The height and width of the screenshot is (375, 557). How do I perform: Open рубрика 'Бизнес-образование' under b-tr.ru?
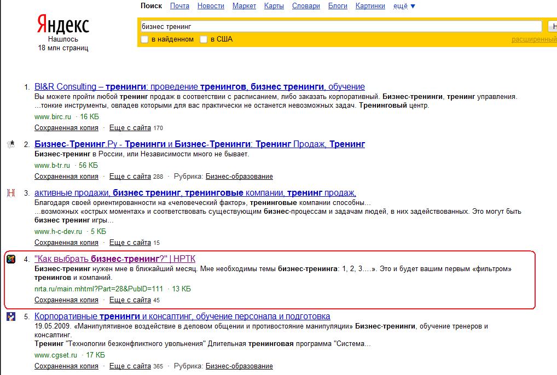coord(239,177)
